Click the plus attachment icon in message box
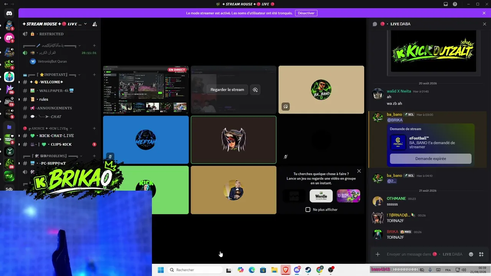The image size is (491, 276). (x=377, y=254)
